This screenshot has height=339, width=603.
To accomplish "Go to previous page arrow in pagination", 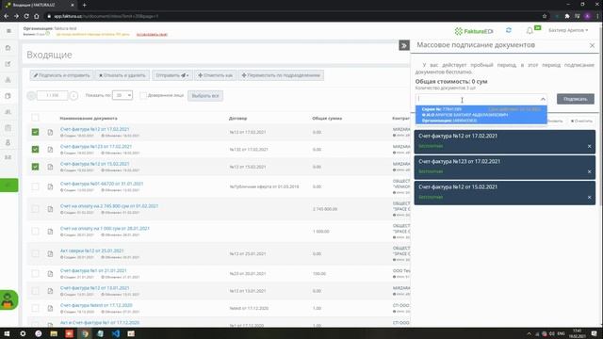I will pos(31,96).
